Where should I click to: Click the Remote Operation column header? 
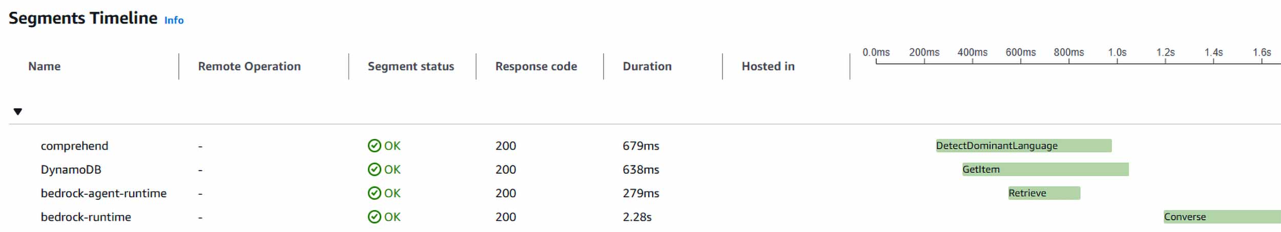(250, 66)
